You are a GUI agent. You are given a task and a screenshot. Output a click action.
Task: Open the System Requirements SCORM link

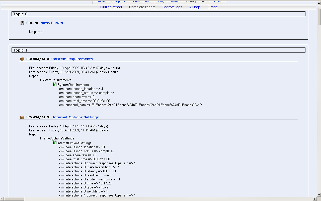click(73, 59)
